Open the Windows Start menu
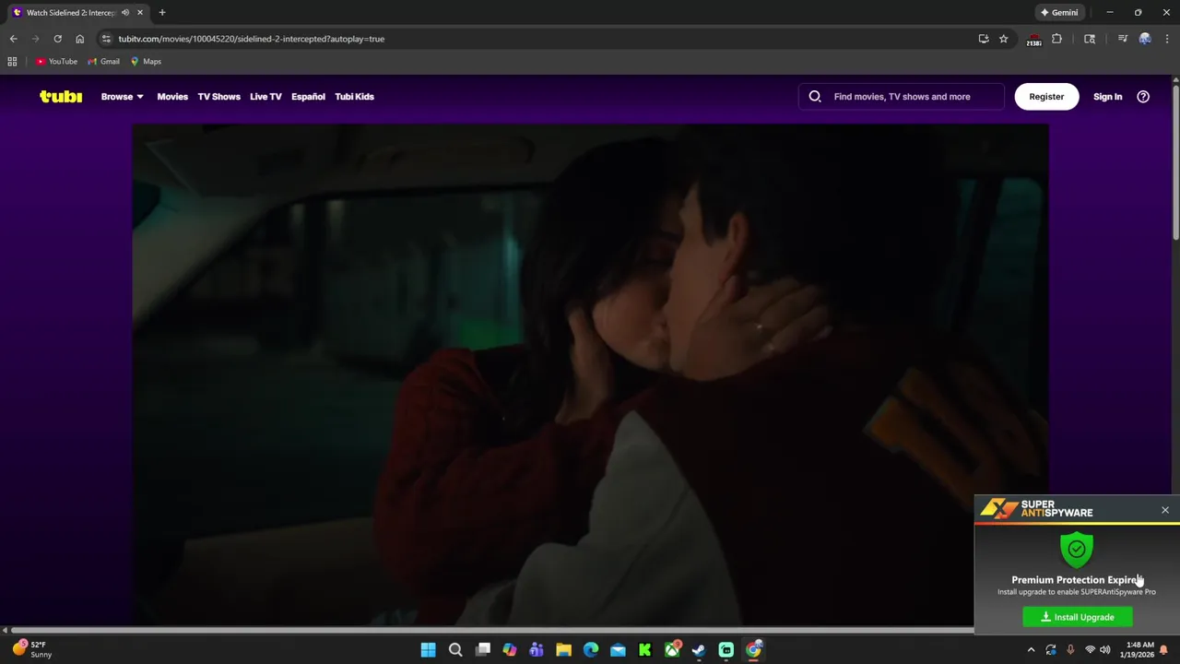Viewport: 1180px width, 664px height. (428, 650)
